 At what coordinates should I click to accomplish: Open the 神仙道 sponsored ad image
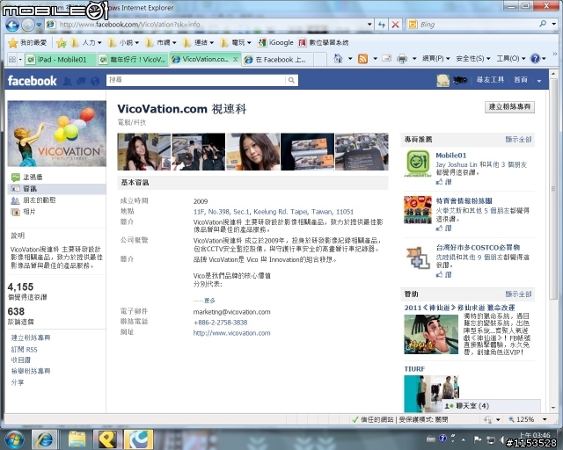(x=431, y=335)
